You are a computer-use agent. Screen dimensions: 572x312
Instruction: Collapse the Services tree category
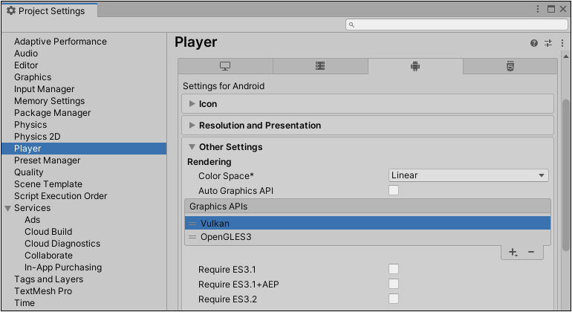[8, 208]
